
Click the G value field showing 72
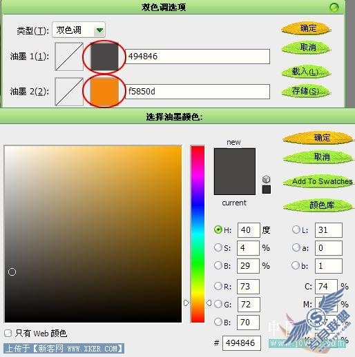249,305
